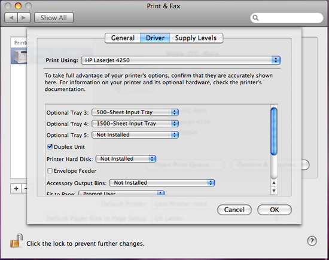Click the orange minimize window button
Viewport: 329px width, 260px height.
18,6
